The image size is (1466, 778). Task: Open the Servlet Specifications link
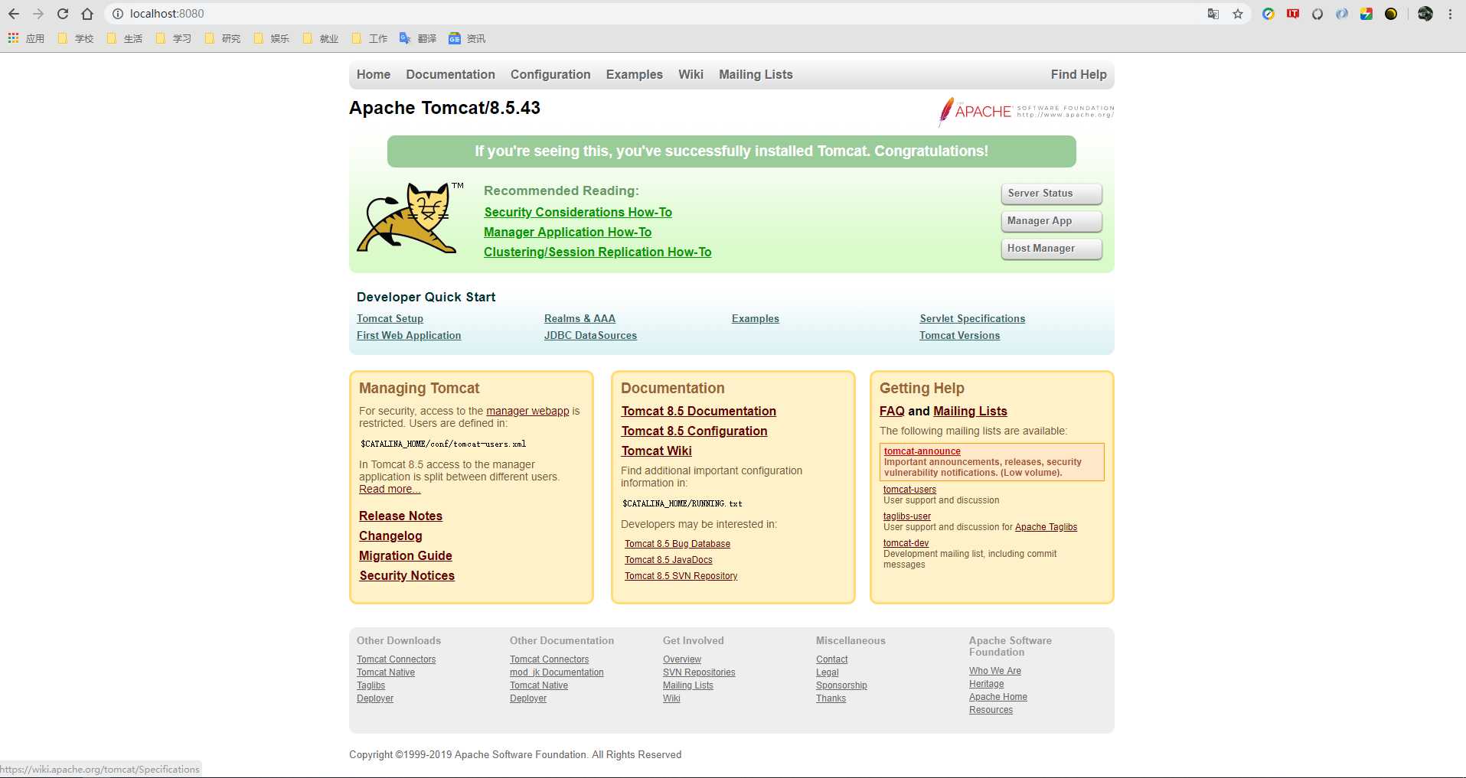[972, 319]
